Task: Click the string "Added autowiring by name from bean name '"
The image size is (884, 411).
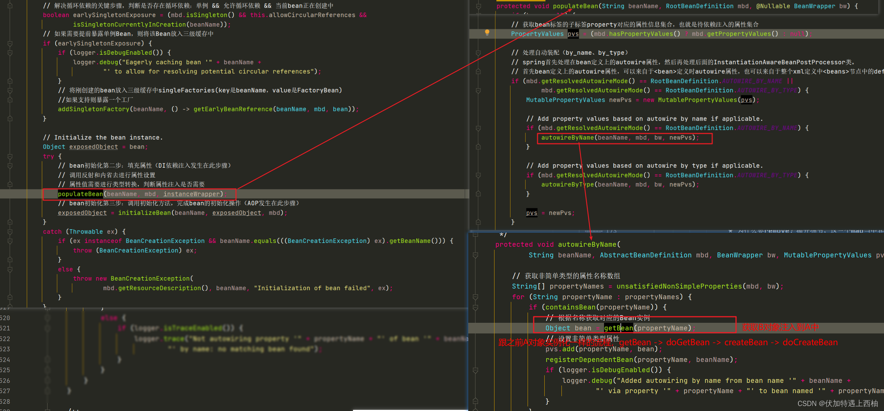Action: coord(707,381)
